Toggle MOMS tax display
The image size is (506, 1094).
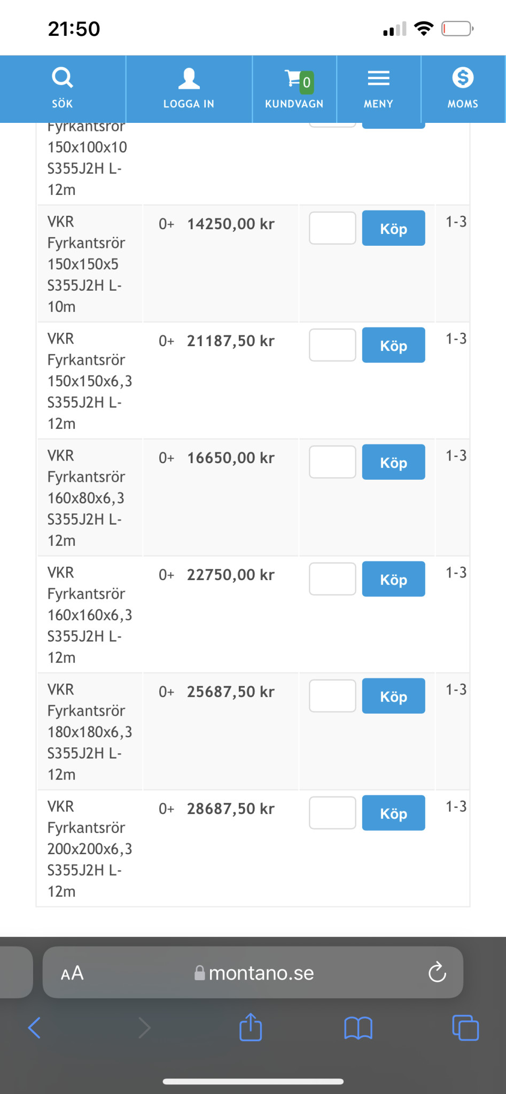[x=463, y=78]
